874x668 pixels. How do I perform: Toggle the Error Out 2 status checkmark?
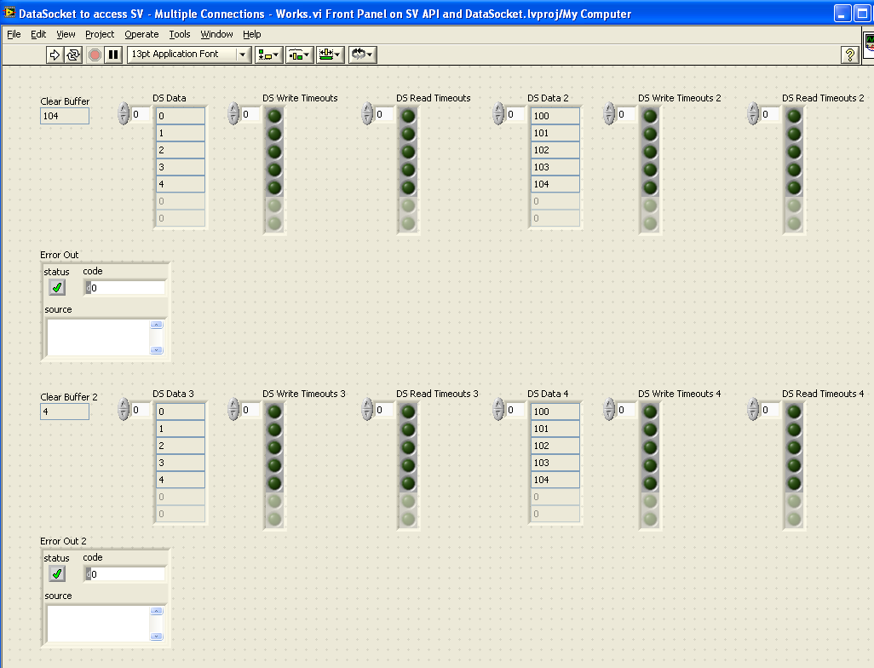[x=57, y=573]
